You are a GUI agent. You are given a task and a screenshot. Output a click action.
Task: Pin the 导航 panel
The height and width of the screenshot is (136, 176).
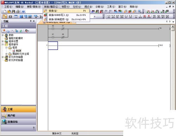click(31, 21)
